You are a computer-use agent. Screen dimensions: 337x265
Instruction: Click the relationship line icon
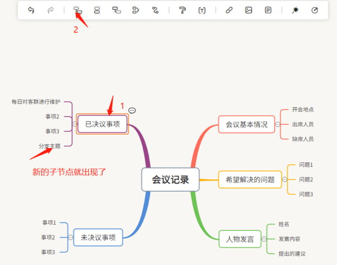pos(156,10)
